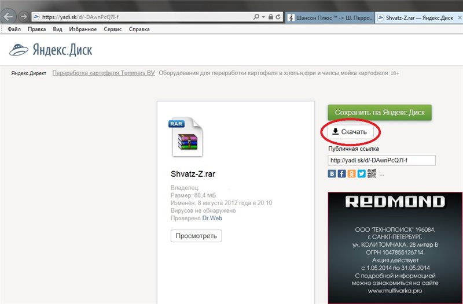The image size is (463, 304).
Task: Show QR code for public link
Action: 371,173
